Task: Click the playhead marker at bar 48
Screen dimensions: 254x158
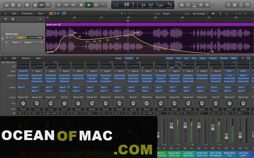Action: click(128, 21)
